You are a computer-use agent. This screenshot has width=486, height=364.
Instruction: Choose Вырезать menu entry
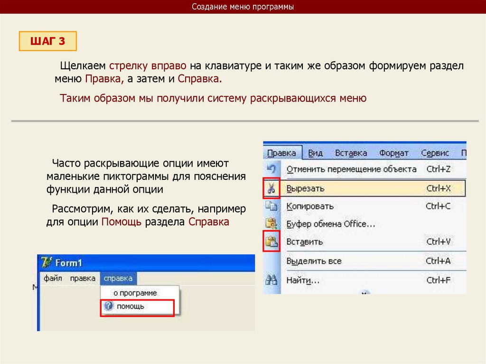click(x=364, y=188)
